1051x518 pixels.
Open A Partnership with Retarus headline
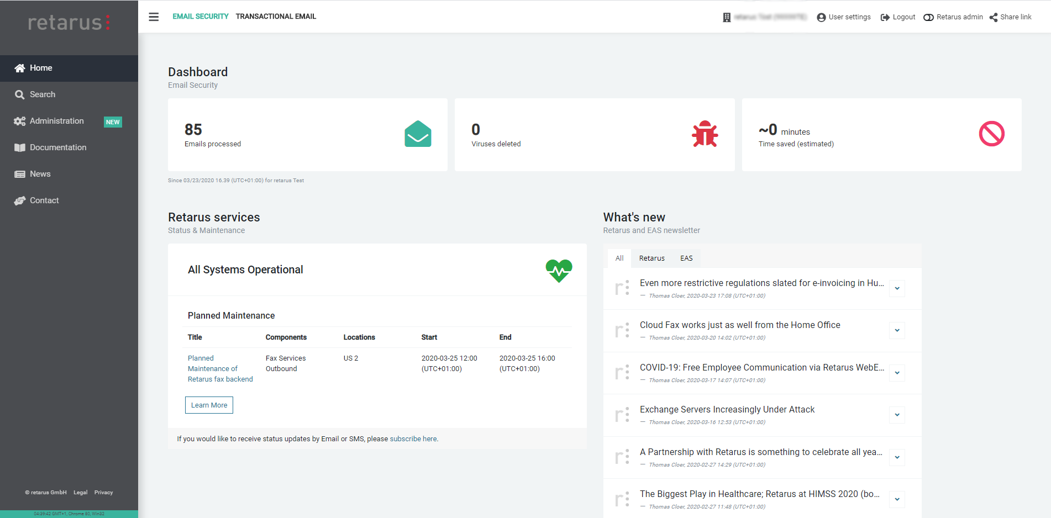(x=761, y=452)
